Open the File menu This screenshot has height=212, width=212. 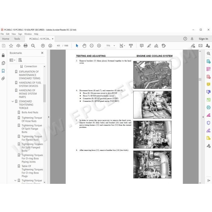pyautogui.click(x=2, y=34)
